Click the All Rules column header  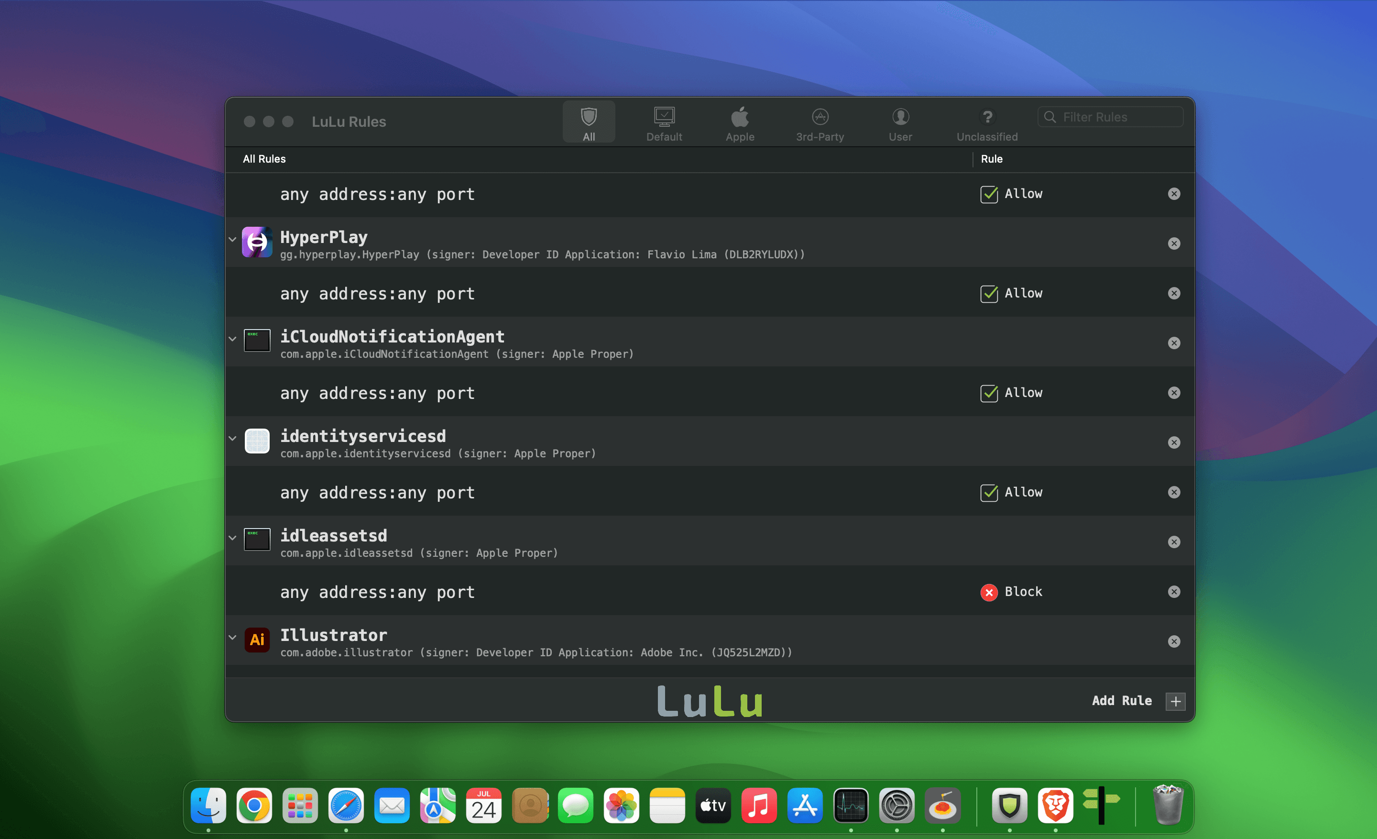(264, 159)
